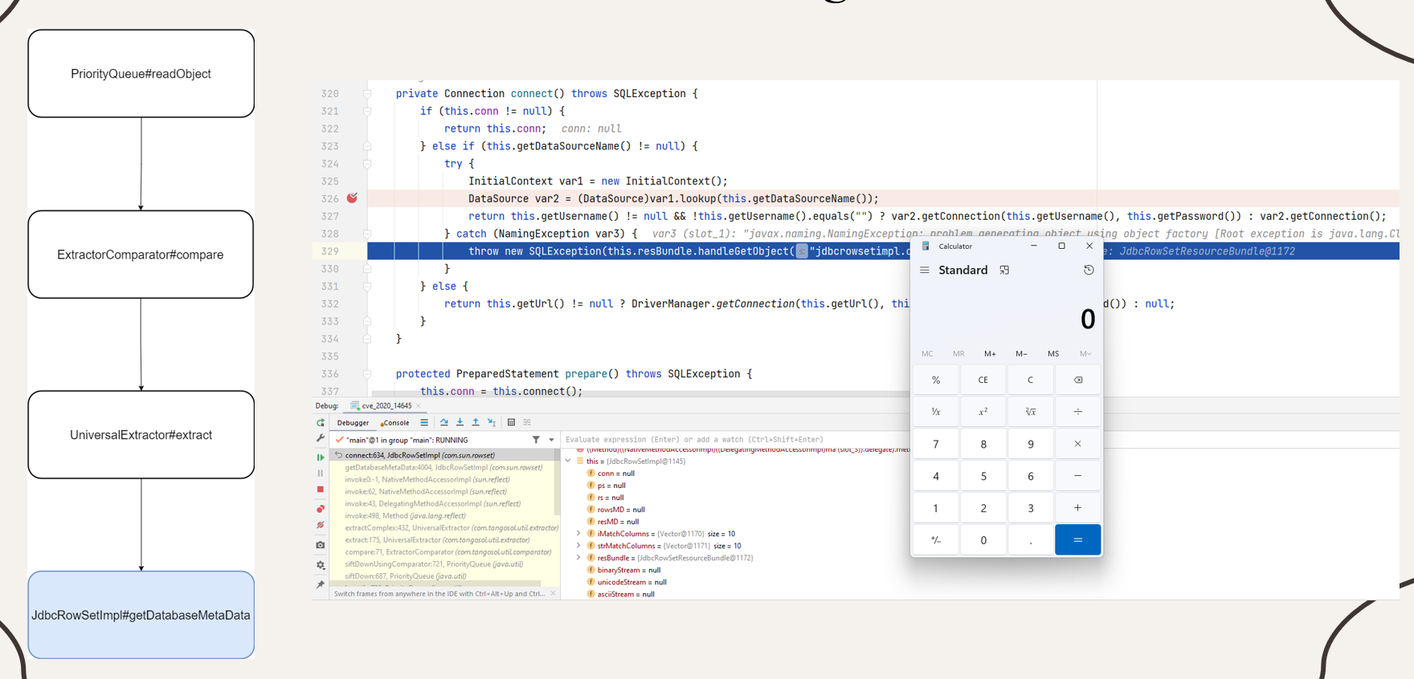Click the C clear key
Image resolution: width=1414 pixels, height=679 pixels.
pyautogui.click(x=1031, y=380)
